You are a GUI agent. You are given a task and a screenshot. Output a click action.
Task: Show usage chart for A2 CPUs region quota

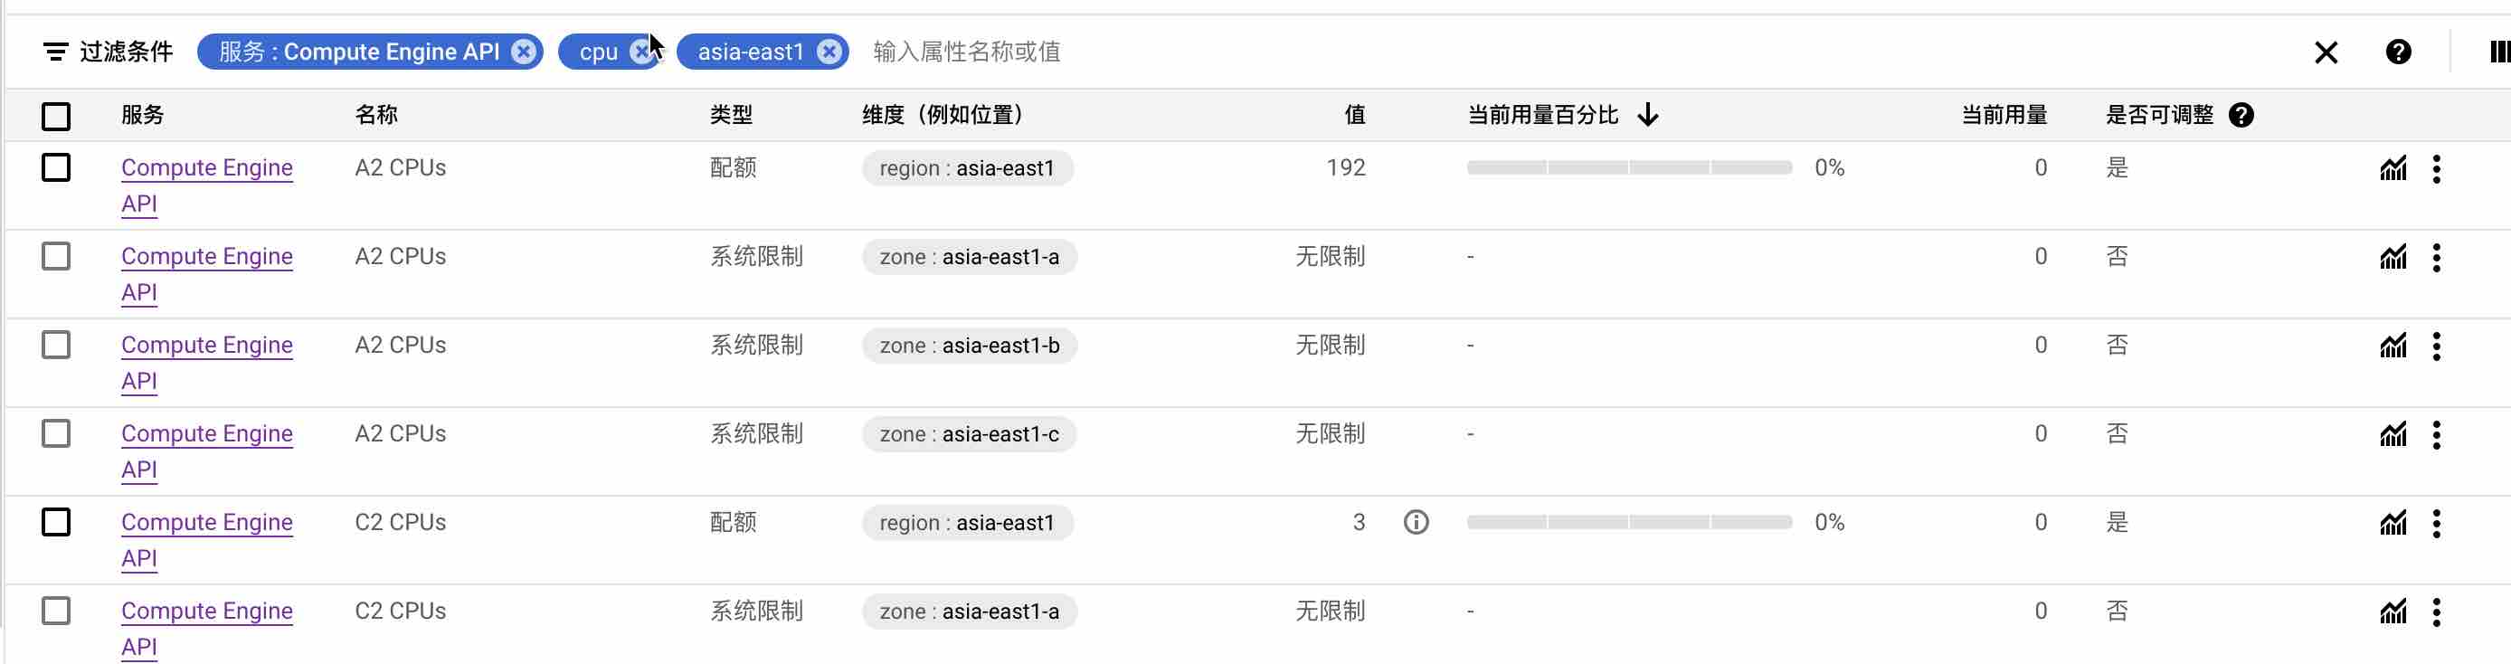[2393, 168]
